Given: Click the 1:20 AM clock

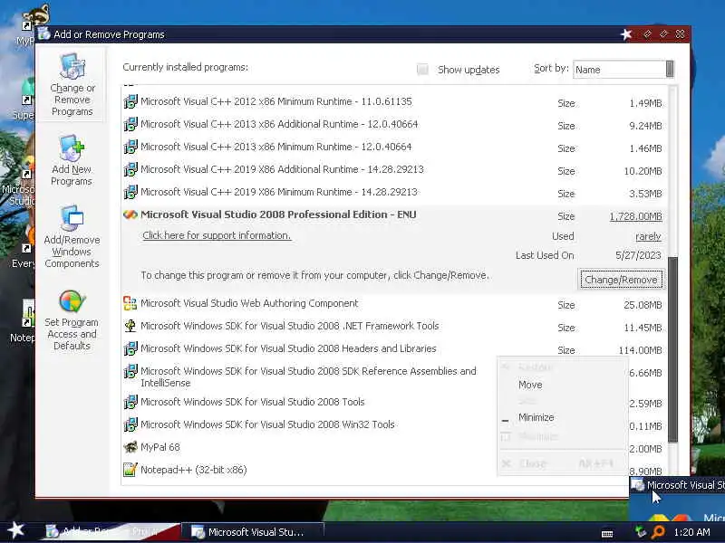Looking at the screenshot, I should [x=691, y=532].
